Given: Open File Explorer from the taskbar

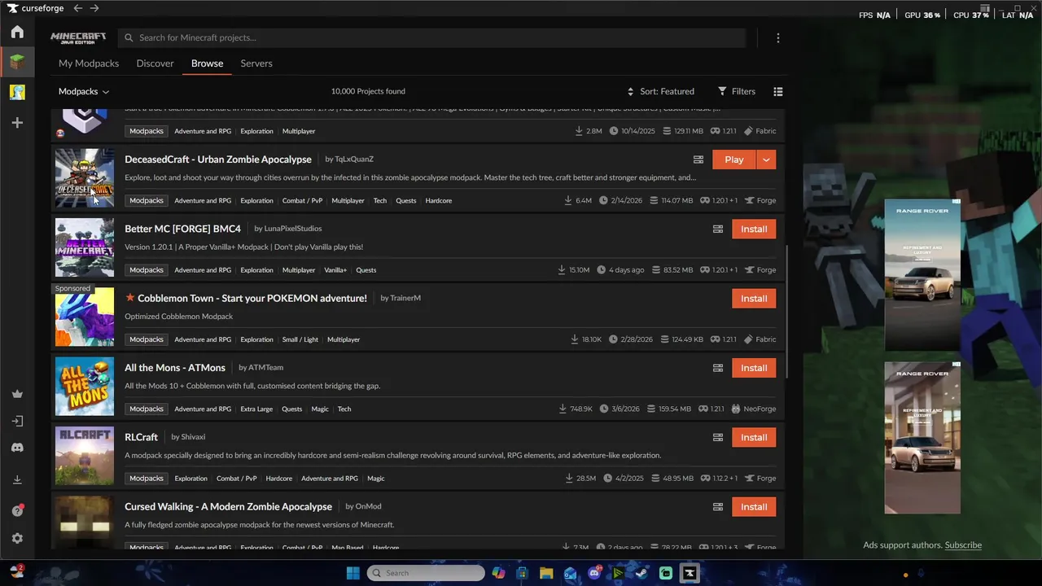Looking at the screenshot, I should (546, 573).
